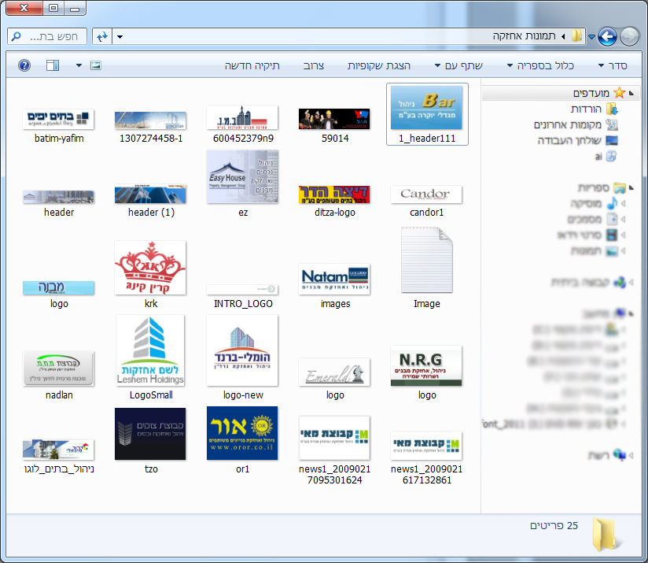The width and height of the screenshot is (648, 563).
Task: Toggle the preview pane icon
Action: 53,65
